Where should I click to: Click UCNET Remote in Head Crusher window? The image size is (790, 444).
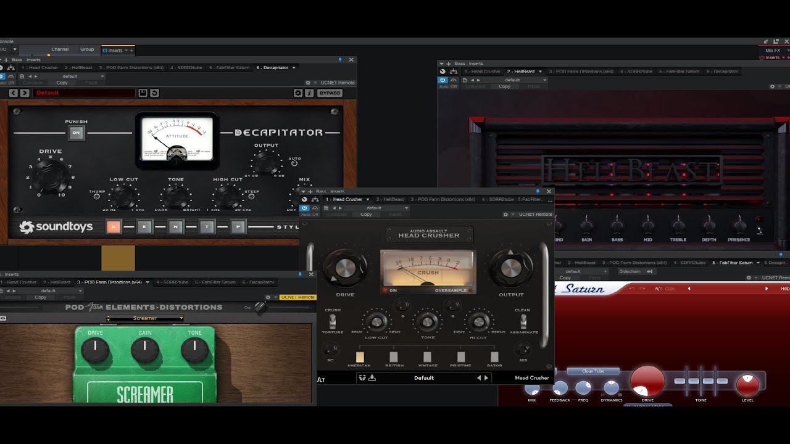point(535,215)
